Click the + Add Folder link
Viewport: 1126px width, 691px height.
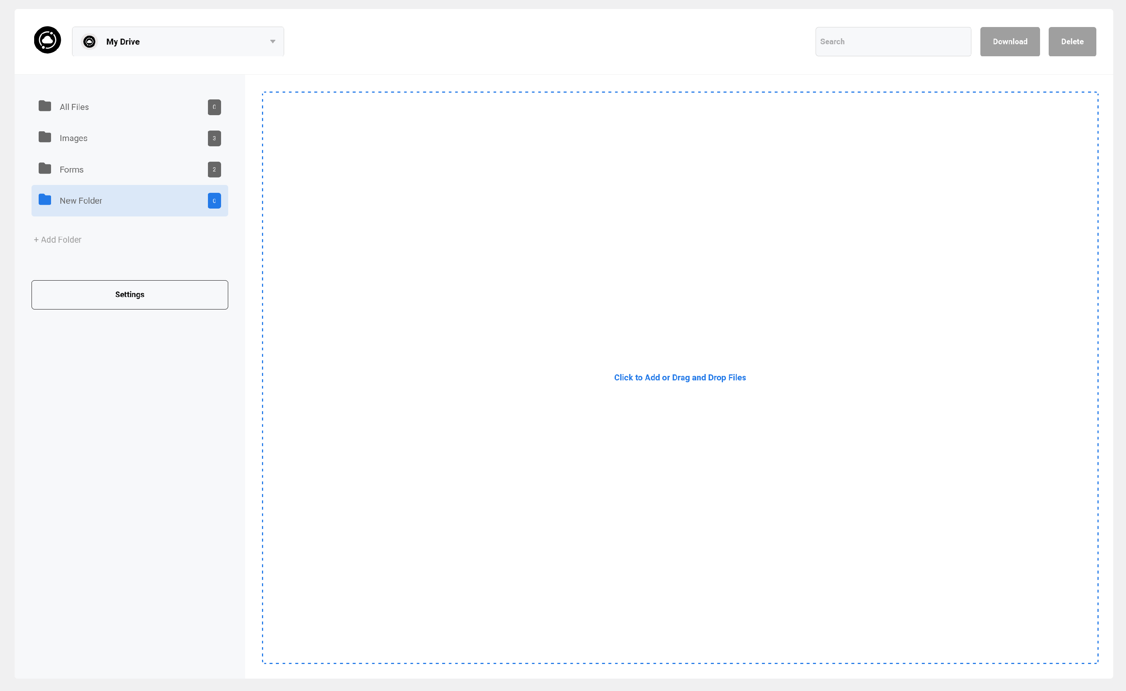[x=57, y=239]
